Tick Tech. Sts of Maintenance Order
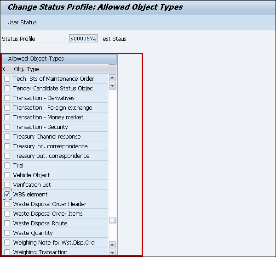Viewport: 276px width, 257px height. coord(7,79)
